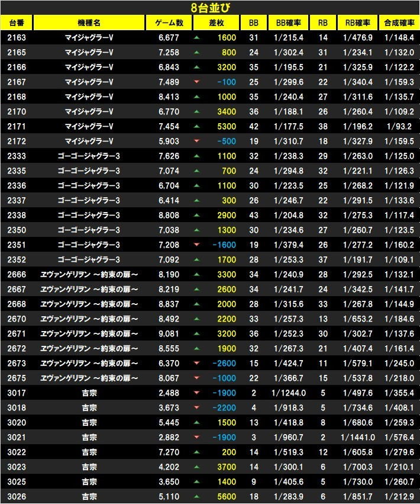Click the green up arrow in row 3020
This screenshot has width=420, height=504.
(197, 422)
